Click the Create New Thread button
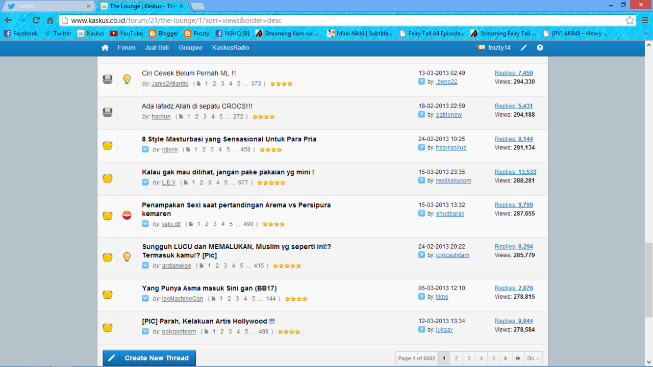This screenshot has height=367, width=653. [x=149, y=358]
